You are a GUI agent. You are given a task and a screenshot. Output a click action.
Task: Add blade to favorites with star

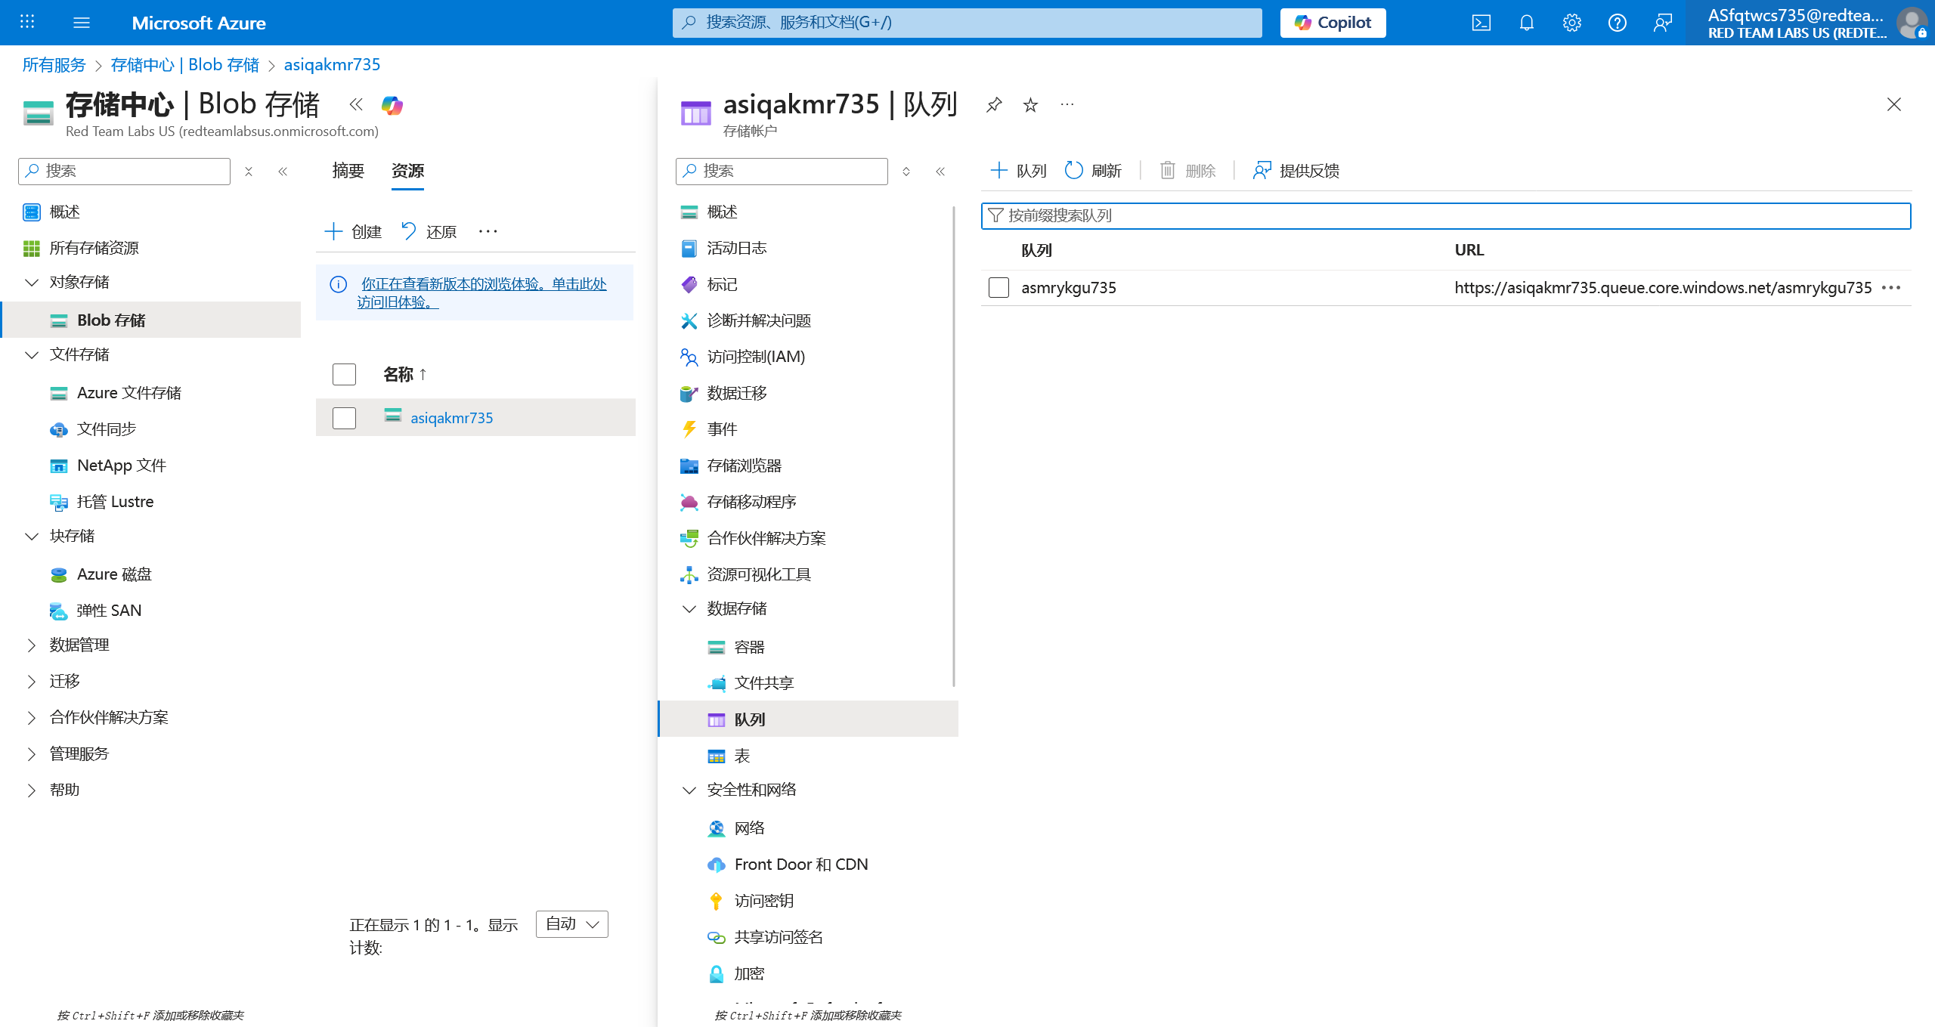click(1030, 104)
